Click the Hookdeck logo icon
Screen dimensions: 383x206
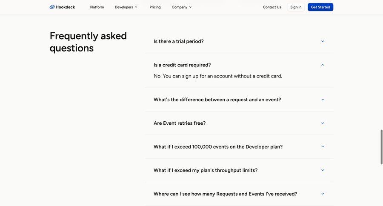pyautogui.click(x=52, y=7)
